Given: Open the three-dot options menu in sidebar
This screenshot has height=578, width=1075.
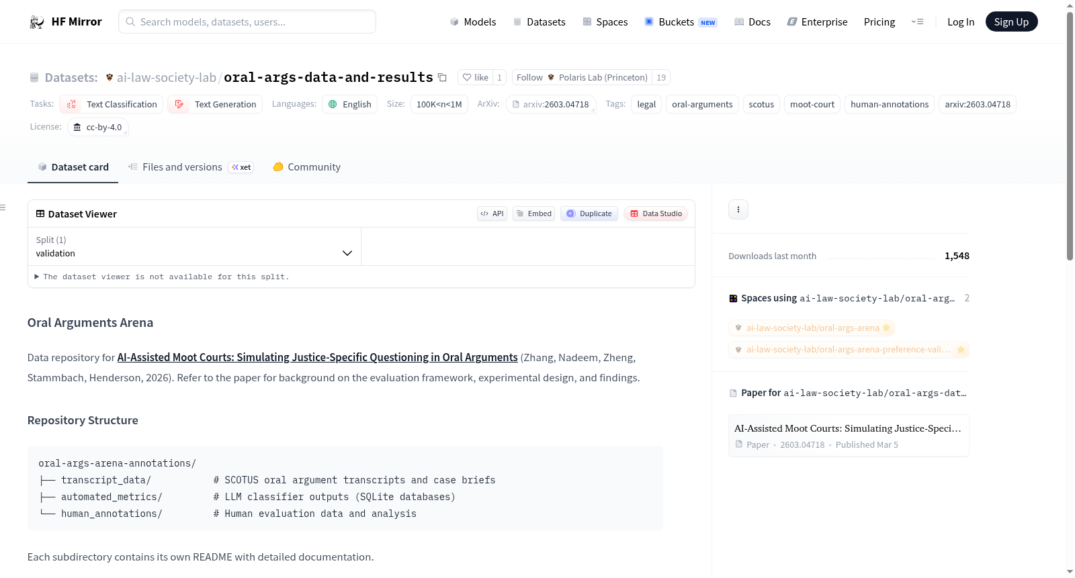Looking at the screenshot, I should point(738,209).
